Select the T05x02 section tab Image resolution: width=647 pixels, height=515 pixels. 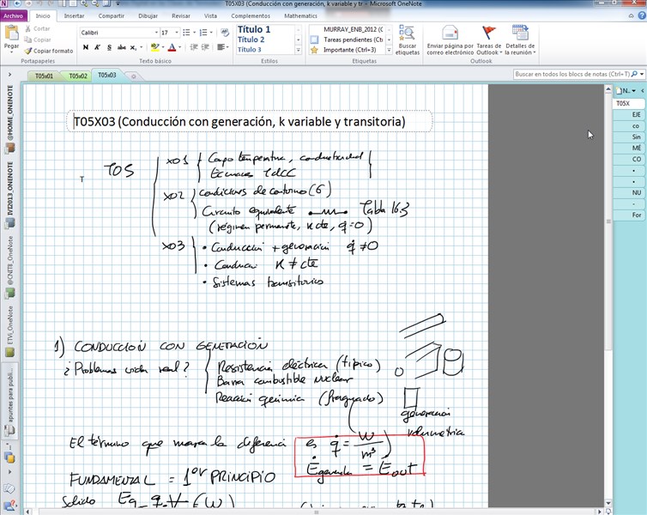tap(77, 76)
